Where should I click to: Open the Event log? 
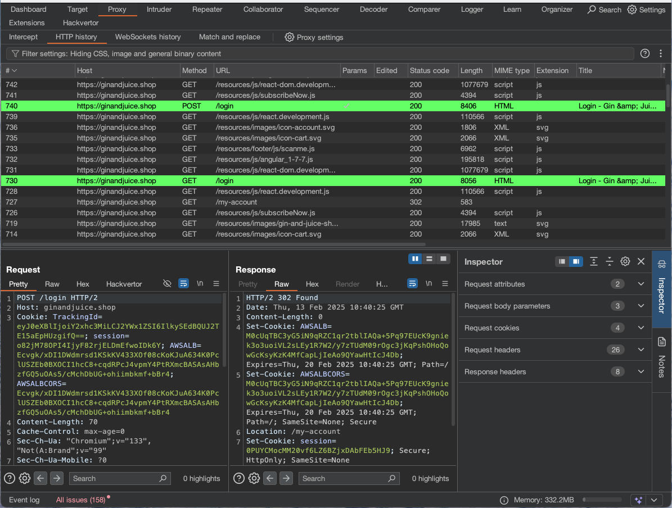(24, 500)
